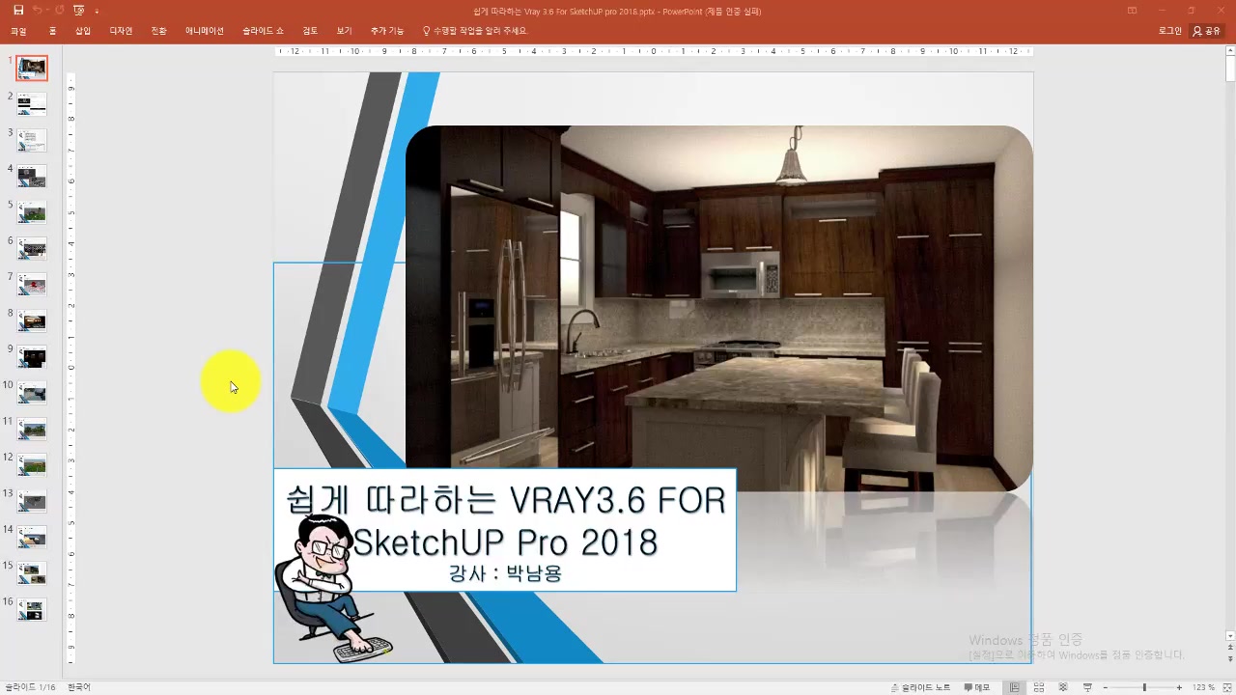Screen dimensions: 1236x695
Task: Switch to Reading view icon
Action: point(1063,687)
